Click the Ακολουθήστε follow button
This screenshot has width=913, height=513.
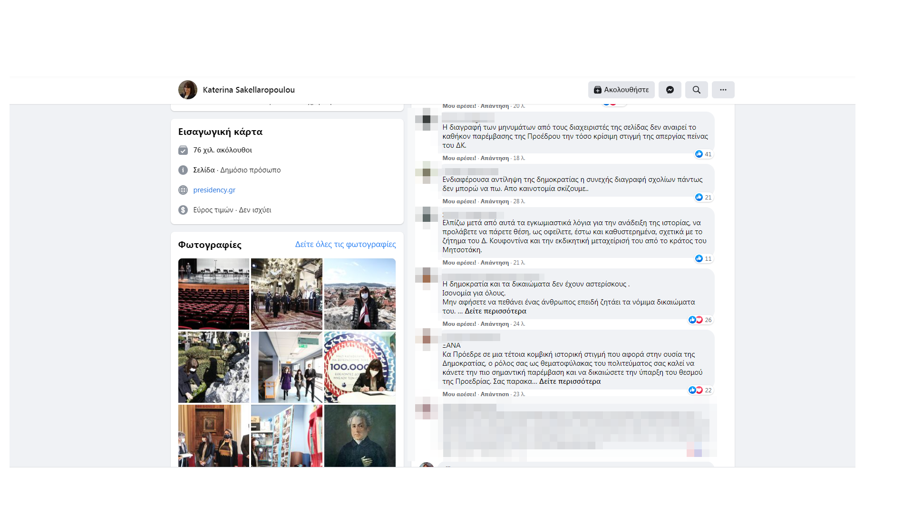622,90
